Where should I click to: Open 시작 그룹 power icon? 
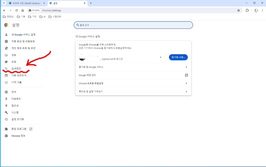6,82
